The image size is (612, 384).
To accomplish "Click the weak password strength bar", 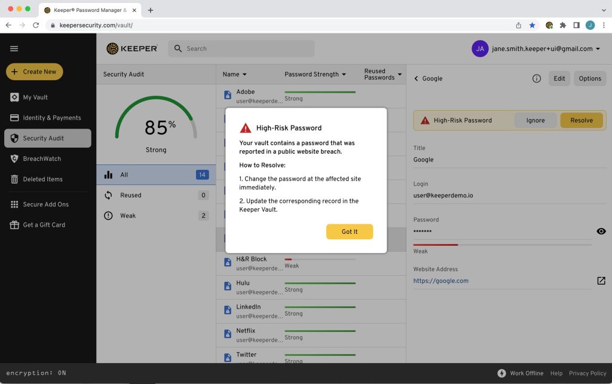I will tap(502, 245).
